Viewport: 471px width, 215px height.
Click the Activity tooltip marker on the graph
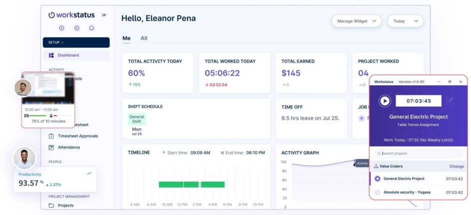coord(362,164)
